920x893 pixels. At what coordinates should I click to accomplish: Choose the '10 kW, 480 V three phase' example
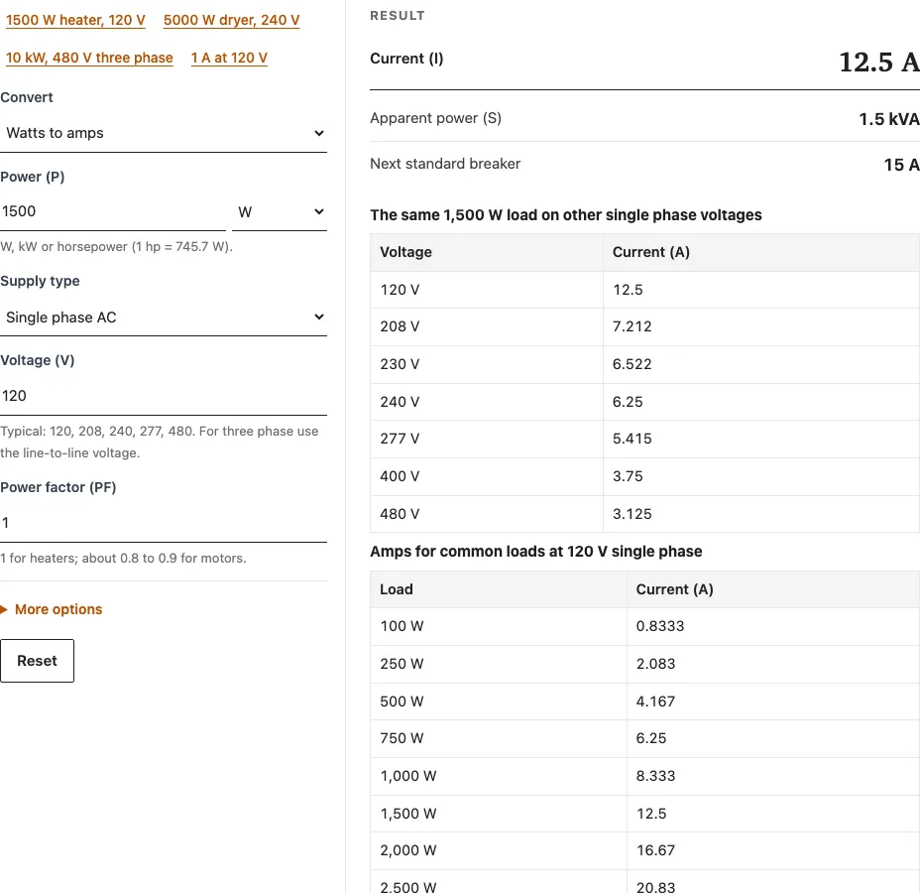[x=89, y=58]
